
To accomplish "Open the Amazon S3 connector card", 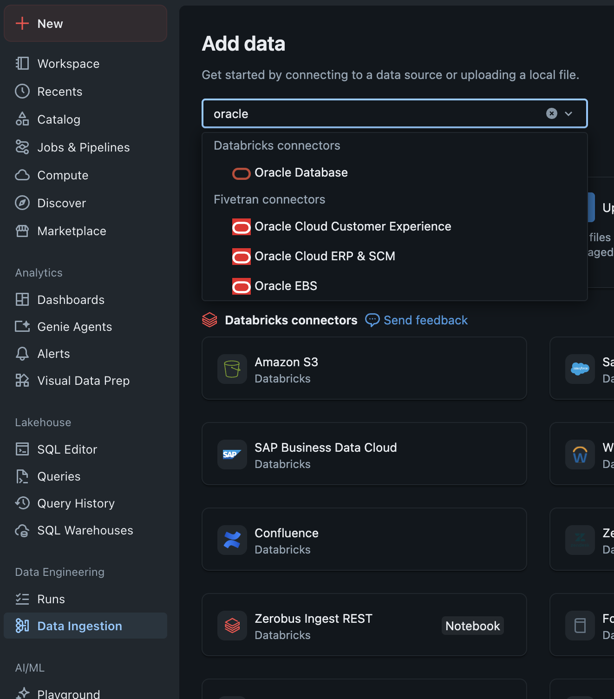I will pos(364,368).
